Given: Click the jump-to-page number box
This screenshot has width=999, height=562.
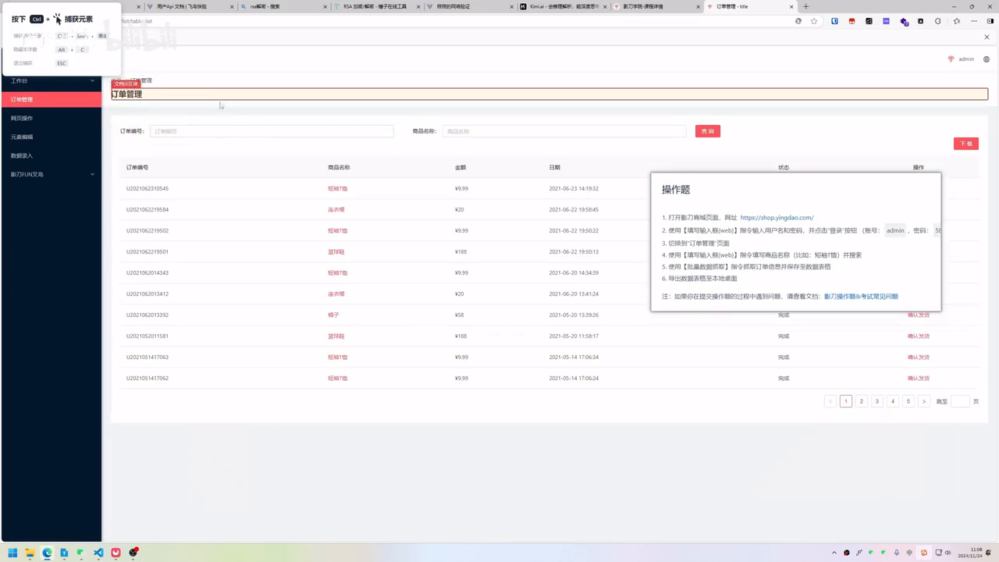Looking at the screenshot, I should pyautogui.click(x=960, y=401).
